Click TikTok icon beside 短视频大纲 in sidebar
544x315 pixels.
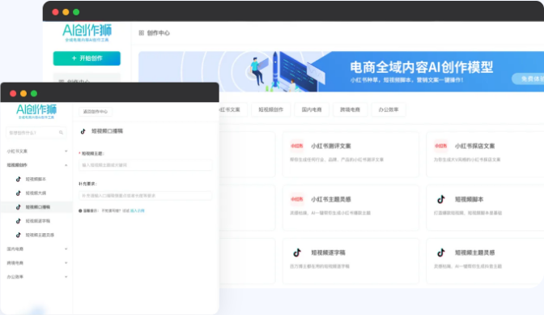[x=19, y=193]
